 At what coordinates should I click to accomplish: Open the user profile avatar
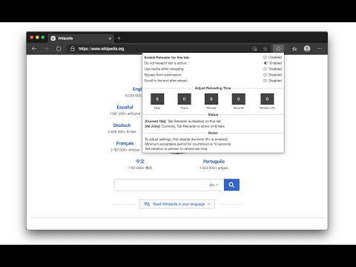[307, 49]
